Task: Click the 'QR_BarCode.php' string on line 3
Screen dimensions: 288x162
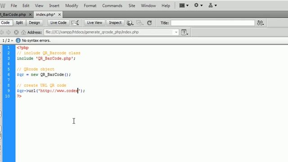Action: pyautogui.click(x=54, y=58)
